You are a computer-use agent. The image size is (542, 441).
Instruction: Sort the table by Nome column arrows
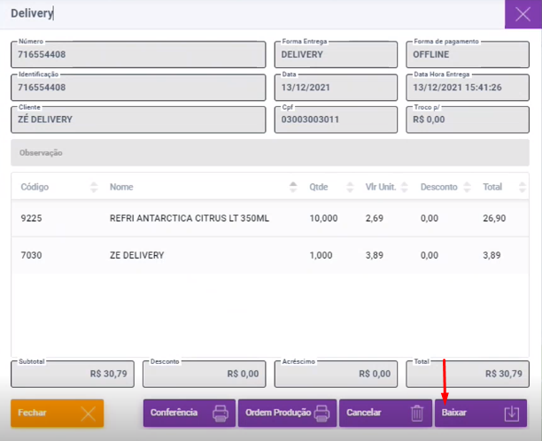[x=293, y=187]
